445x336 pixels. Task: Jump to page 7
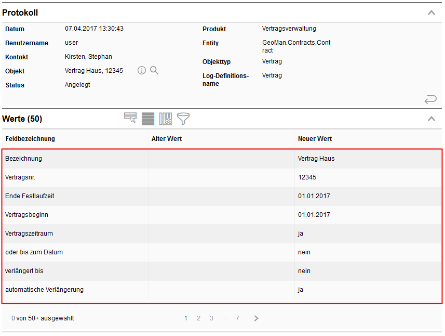(x=237, y=318)
